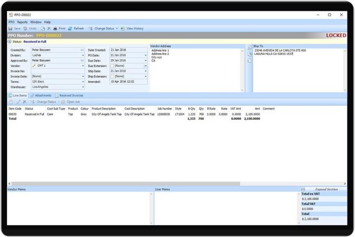Click the horizontal scrollbar thumb of line items
This screenshot has height=237, width=355.
tap(125, 184)
